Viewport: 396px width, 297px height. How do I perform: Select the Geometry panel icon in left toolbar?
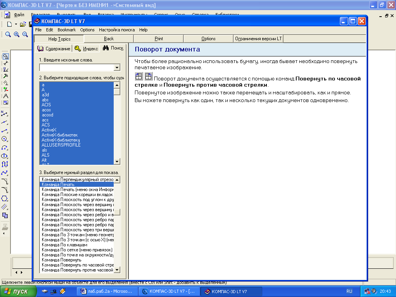(5, 56)
